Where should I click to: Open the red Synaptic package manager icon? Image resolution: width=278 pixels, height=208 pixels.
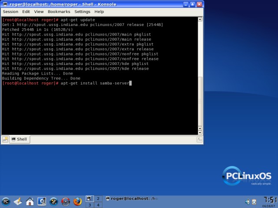pyautogui.click(x=66, y=201)
